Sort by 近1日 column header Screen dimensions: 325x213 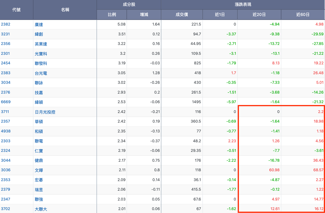point(220,15)
